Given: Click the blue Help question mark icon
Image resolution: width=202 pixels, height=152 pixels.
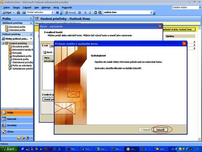Looking at the screenshot, I should (57, 12).
